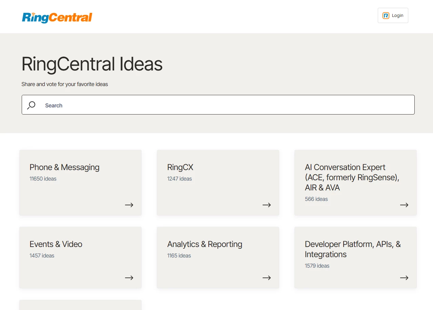Viewport: 433px width, 310px height.
Task: Focus the Search ideas input field
Action: (218, 105)
